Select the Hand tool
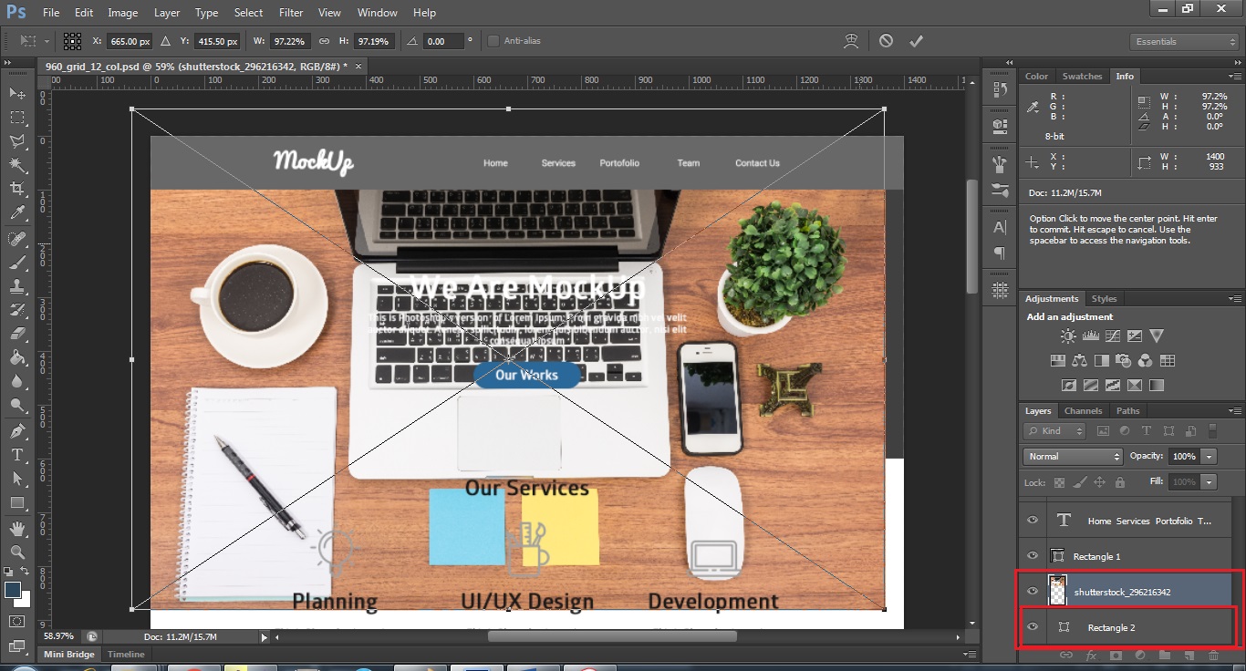This screenshot has width=1246, height=671. pos(16,528)
